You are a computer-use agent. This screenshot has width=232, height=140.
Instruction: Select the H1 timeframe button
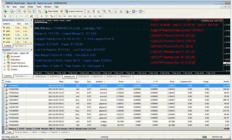[80, 16]
